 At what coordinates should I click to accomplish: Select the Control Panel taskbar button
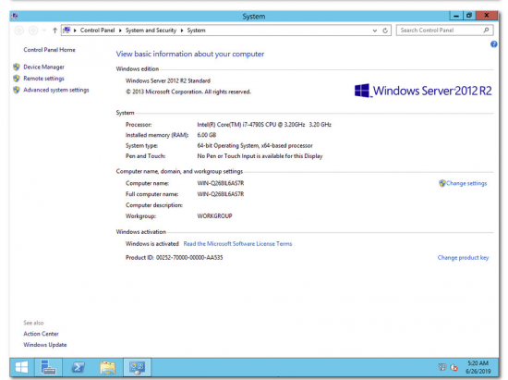[x=137, y=367]
